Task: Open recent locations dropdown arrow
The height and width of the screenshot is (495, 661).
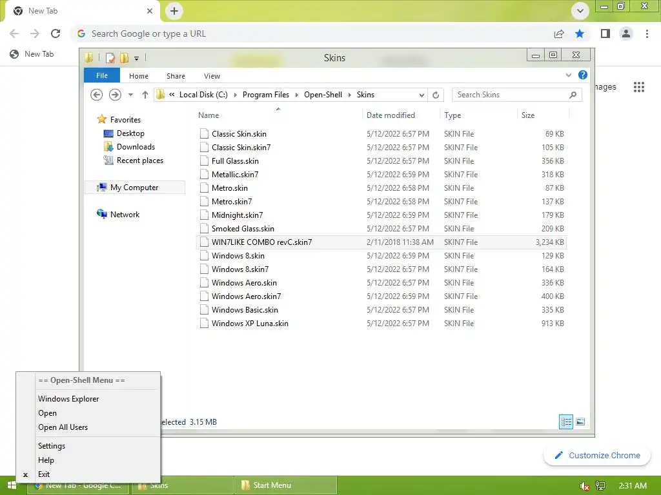Action: [x=130, y=95]
